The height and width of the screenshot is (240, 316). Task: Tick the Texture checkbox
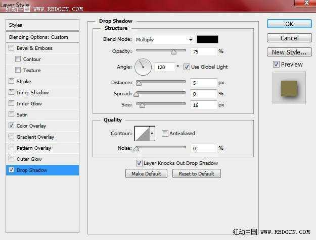18,70
